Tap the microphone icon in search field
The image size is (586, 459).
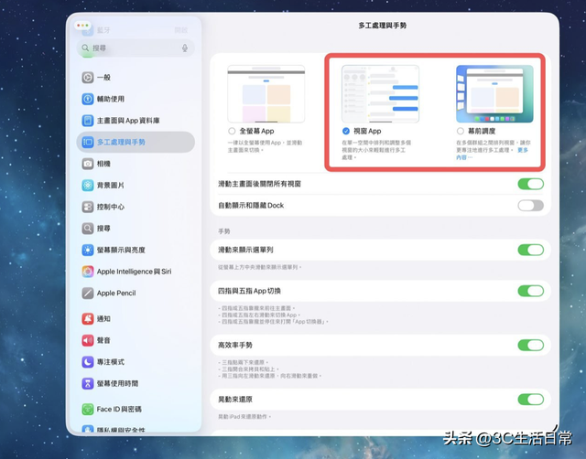point(185,48)
